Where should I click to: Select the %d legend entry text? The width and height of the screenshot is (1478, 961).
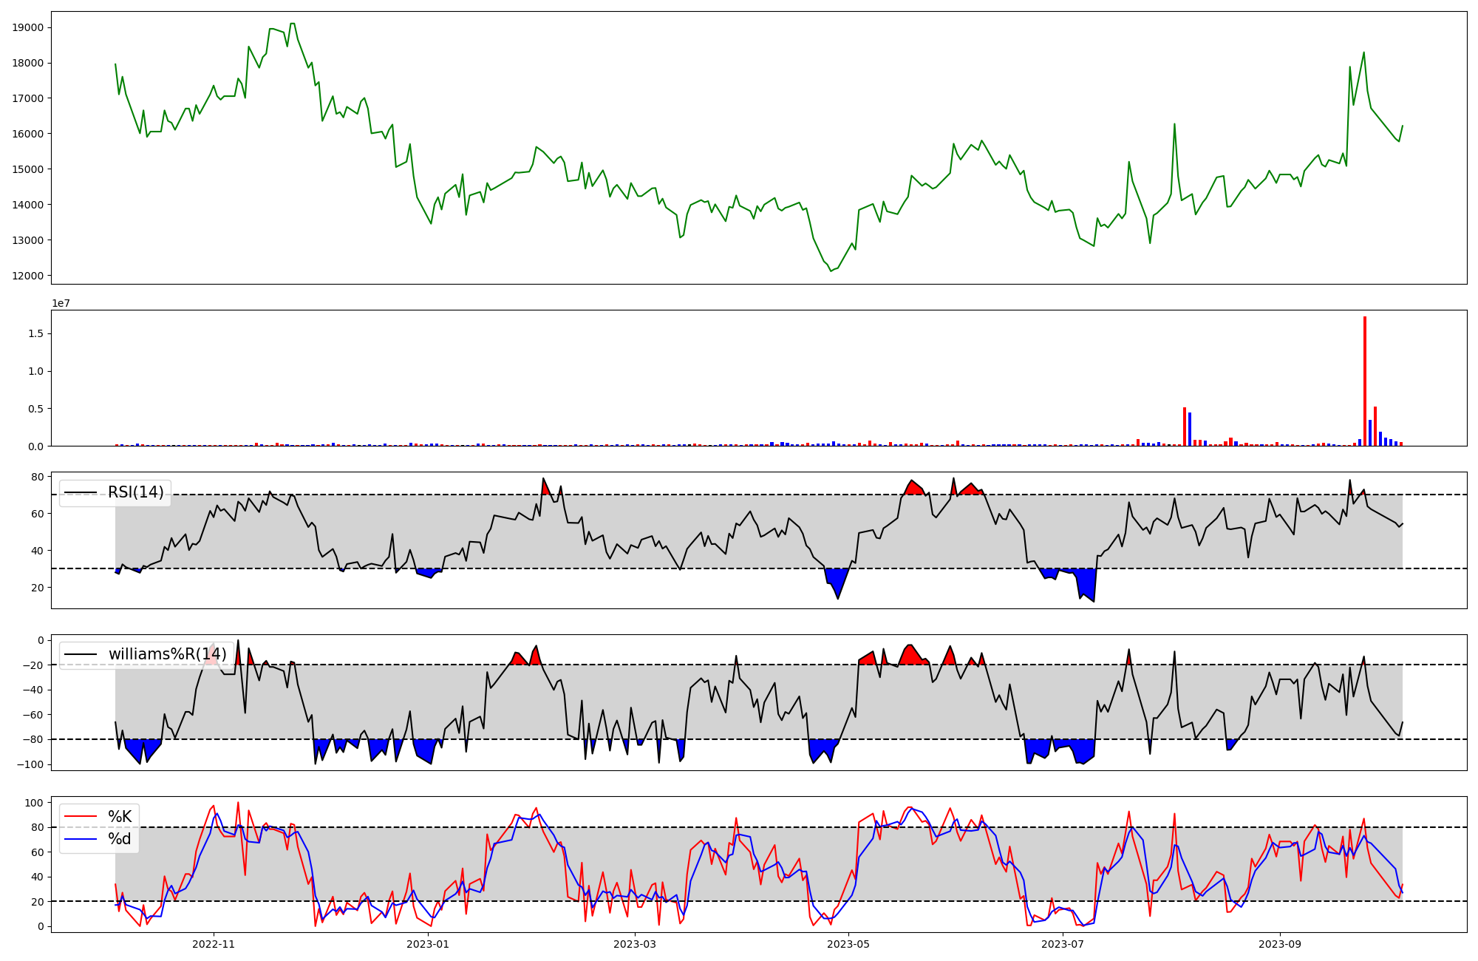120,839
